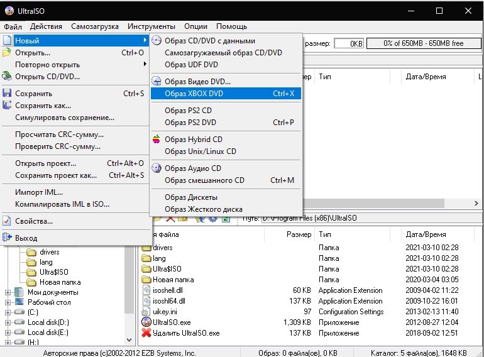Click Компилировать IML в ISO... entry
The height and width of the screenshot is (357, 484).
click(x=75, y=204)
